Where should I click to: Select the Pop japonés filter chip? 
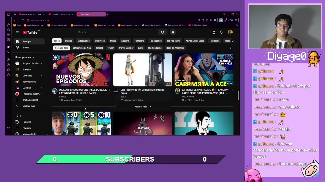[x=156, y=41]
